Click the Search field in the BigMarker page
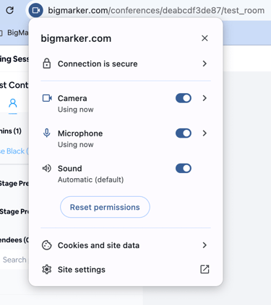271x305 pixels. 14,260
